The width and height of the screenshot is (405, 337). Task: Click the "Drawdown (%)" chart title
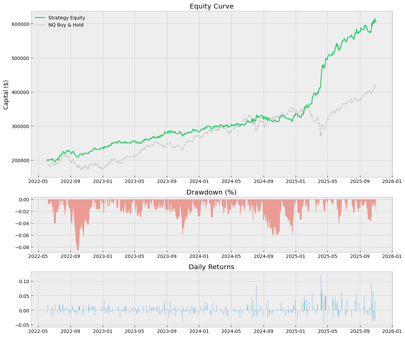[x=211, y=192]
